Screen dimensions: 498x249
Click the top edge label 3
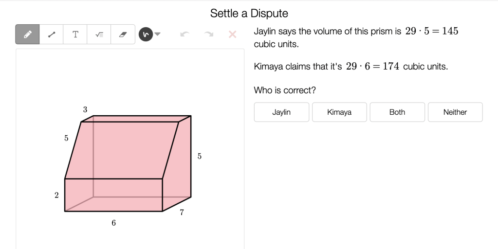coord(85,110)
